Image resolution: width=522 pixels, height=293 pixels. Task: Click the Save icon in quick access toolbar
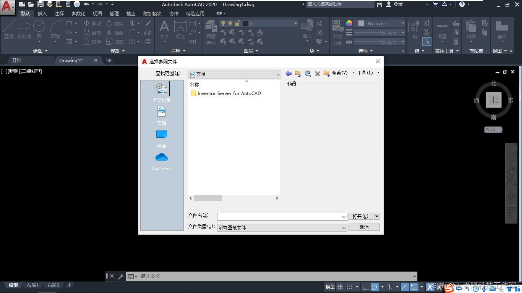click(40, 4)
